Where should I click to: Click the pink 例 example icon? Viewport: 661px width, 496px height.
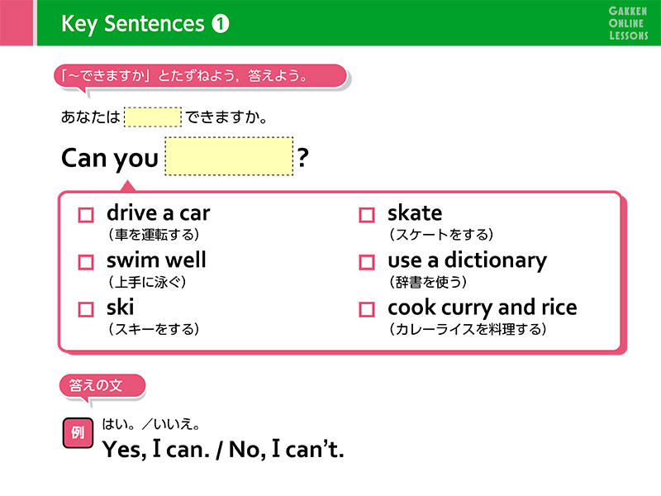(x=78, y=432)
